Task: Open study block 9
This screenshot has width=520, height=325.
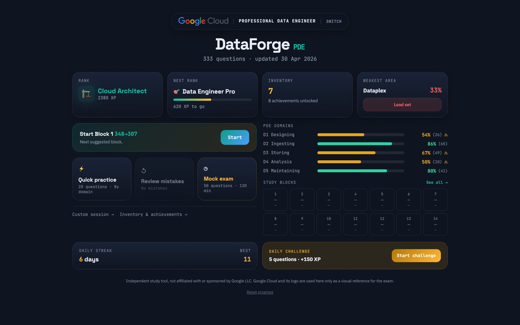Action: click(302, 224)
